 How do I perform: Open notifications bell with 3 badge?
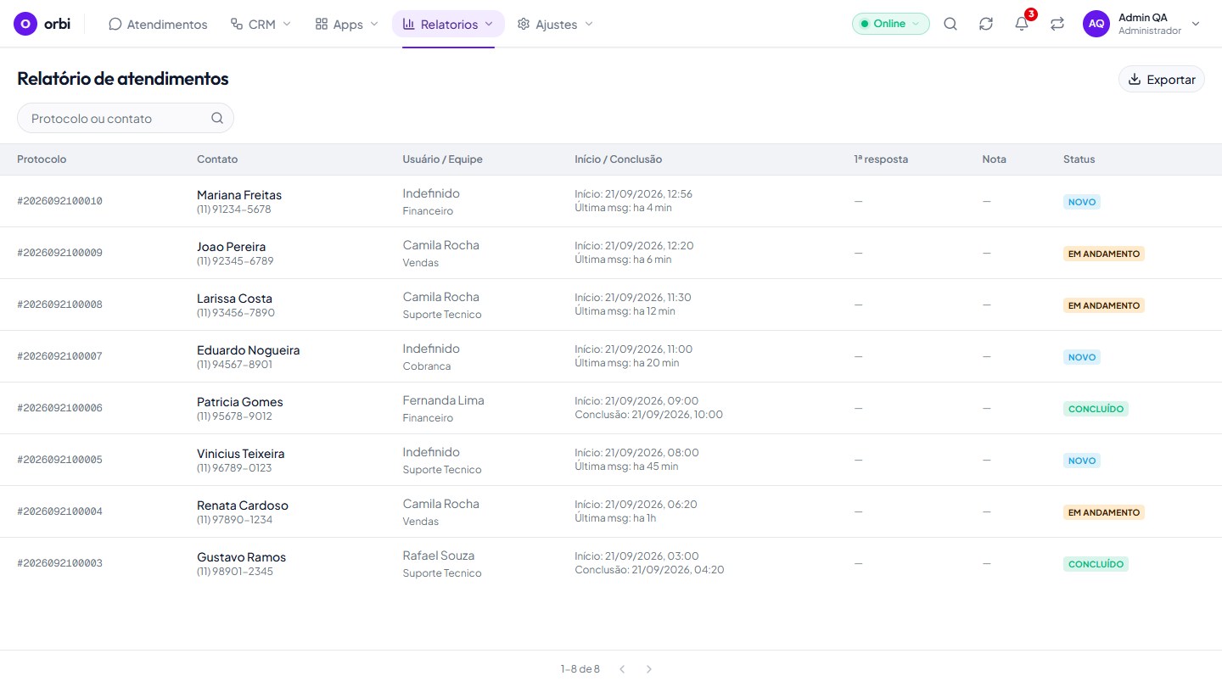1022,24
